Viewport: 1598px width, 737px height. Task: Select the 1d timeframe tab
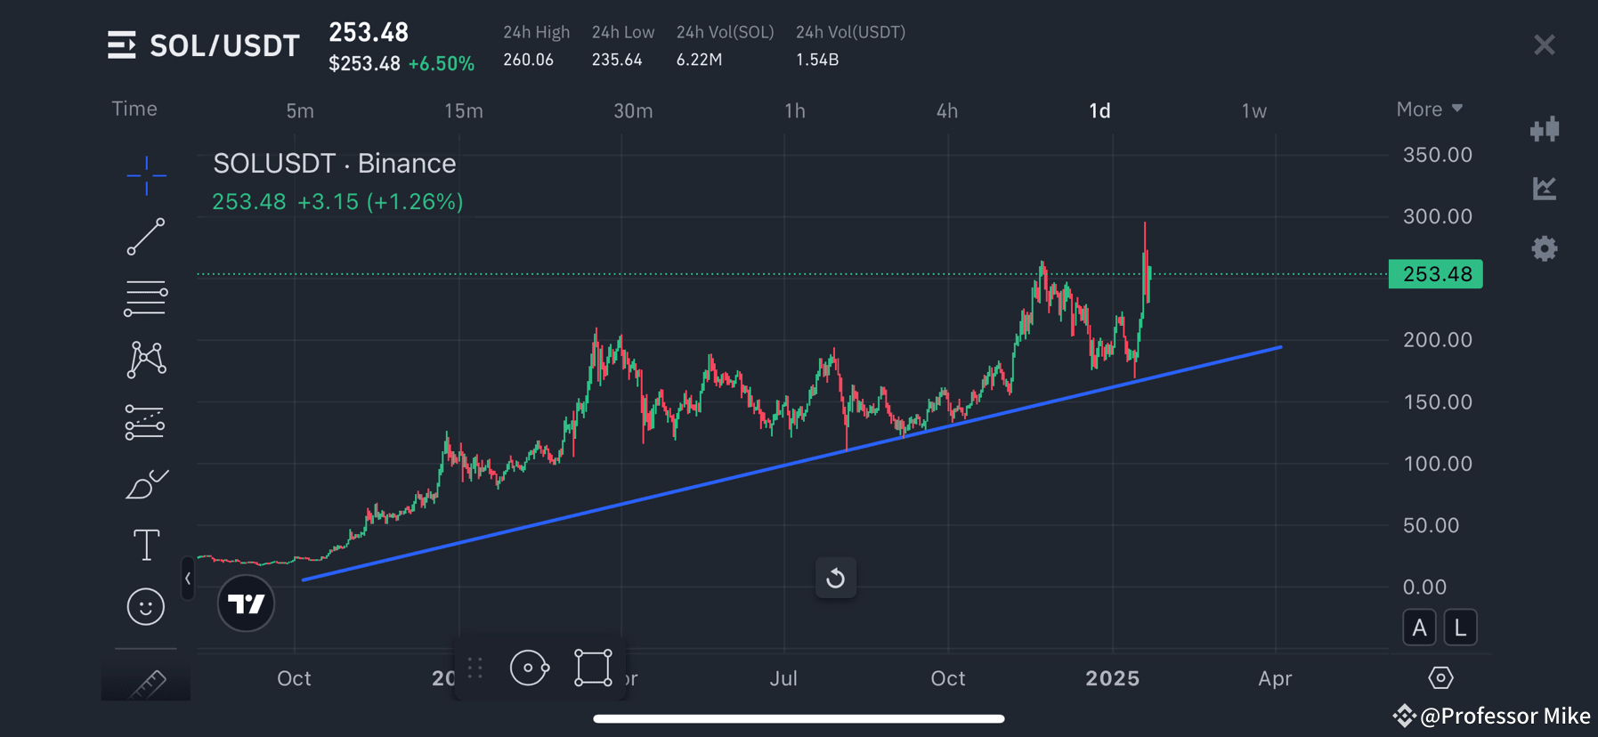click(1100, 110)
